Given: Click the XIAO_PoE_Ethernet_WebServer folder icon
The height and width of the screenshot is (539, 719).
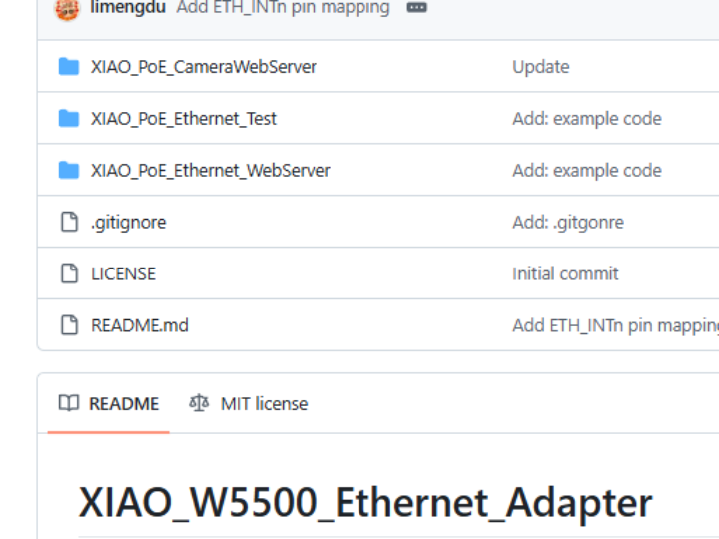Looking at the screenshot, I should click(x=69, y=171).
